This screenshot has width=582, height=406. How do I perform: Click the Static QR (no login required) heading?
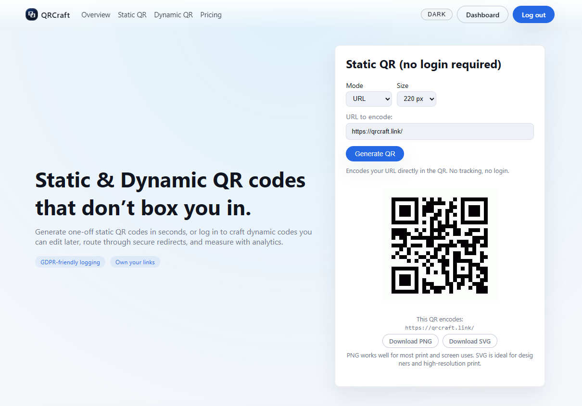(x=423, y=64)
